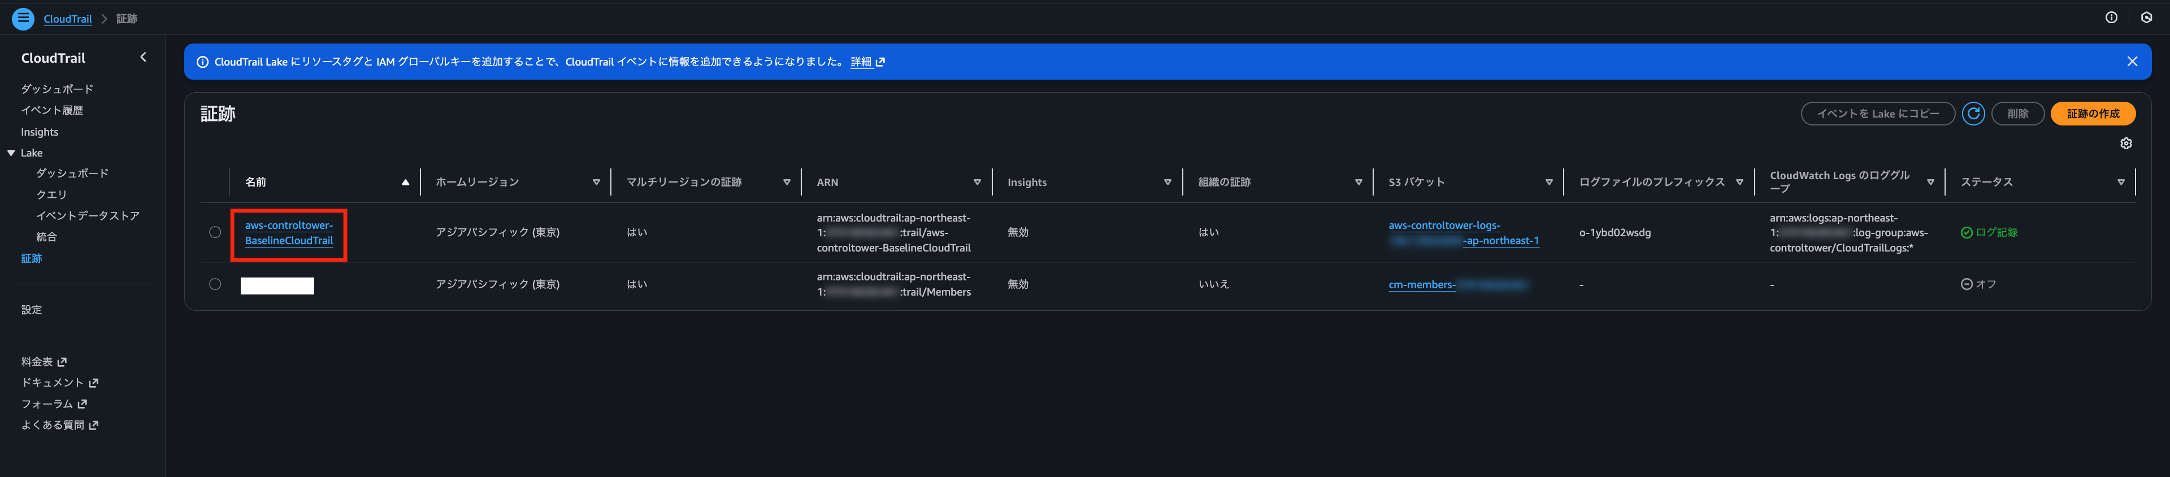The width and height of the screenshot is (2170, 477).
Task: Sort by ログファイルのプレフィックス column arrow
Action: (x=1739, y=182)
